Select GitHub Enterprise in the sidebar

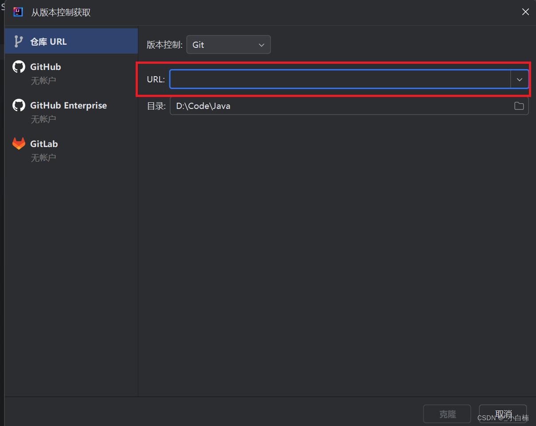pos(71,112)
